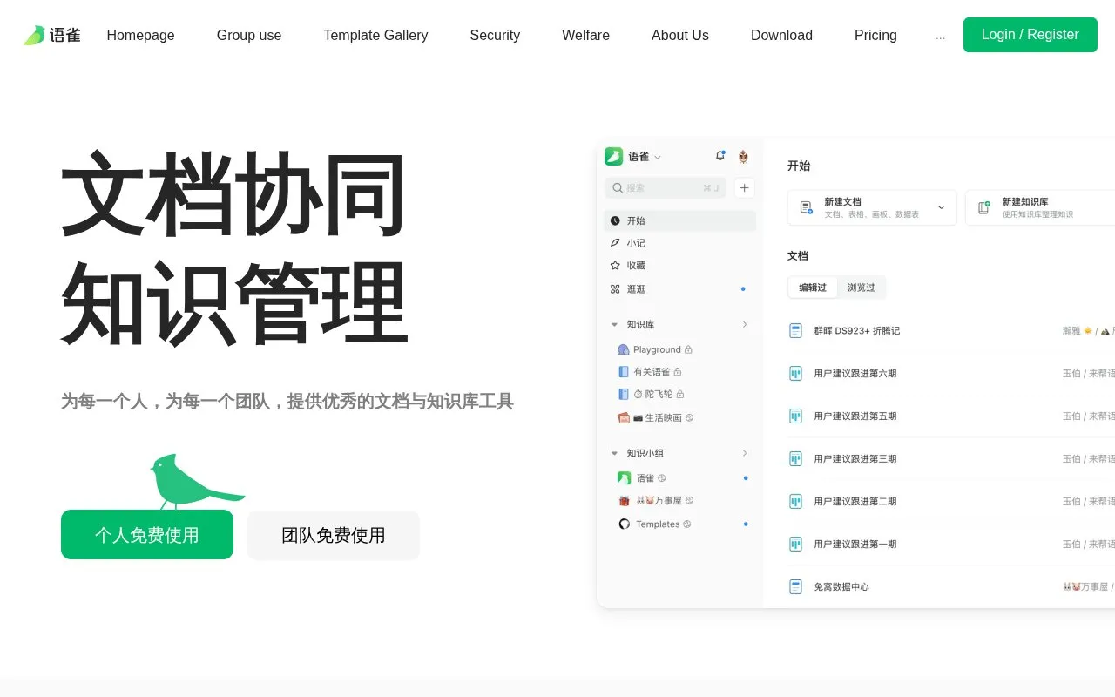Click the 收藏 star icon
The image size is (1115, 697).
click(615, 266)
